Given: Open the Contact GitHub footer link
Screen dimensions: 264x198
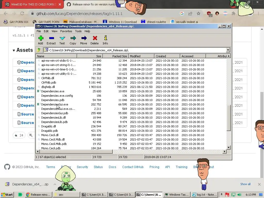Looking at the screenshot, I should coord(133,167).
